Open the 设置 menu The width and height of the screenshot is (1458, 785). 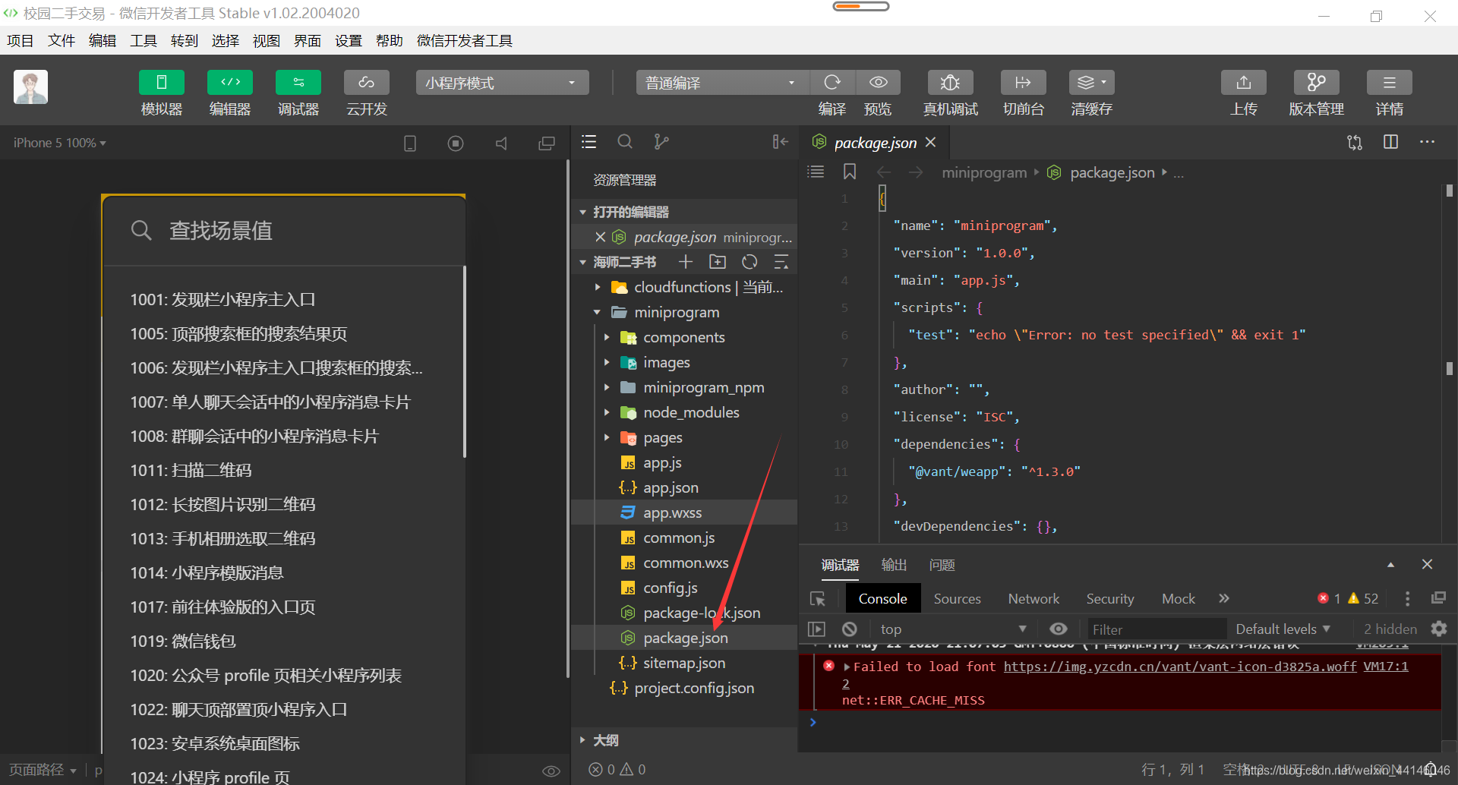click(x=349, y=40)
